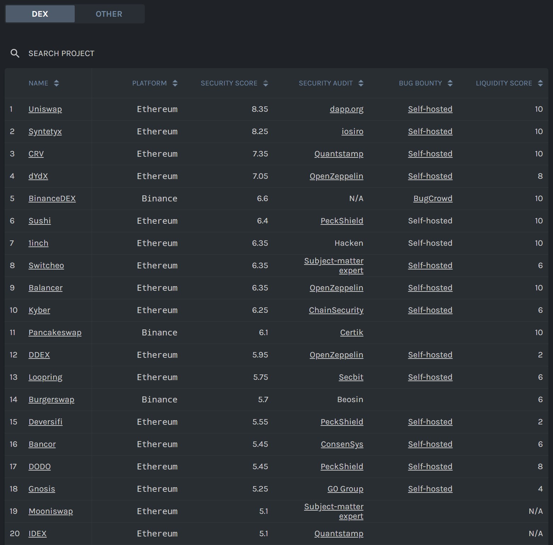
Task: Open CRV's Quantstamp audit link
Action: 339,154
